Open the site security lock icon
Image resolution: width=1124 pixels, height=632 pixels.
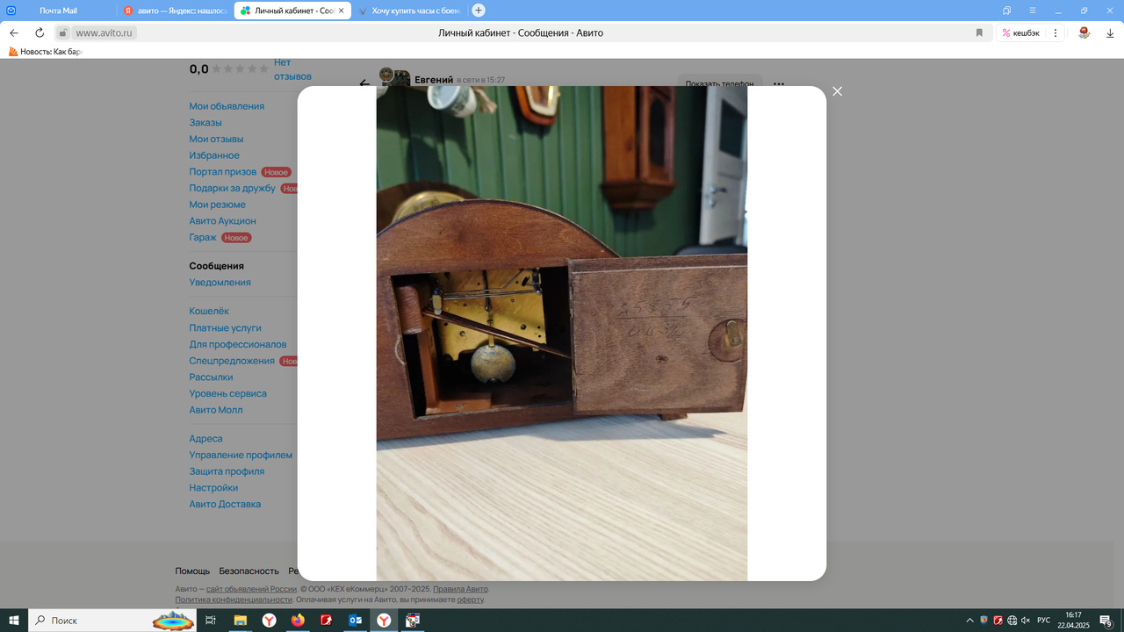click(x=62, y=32)
